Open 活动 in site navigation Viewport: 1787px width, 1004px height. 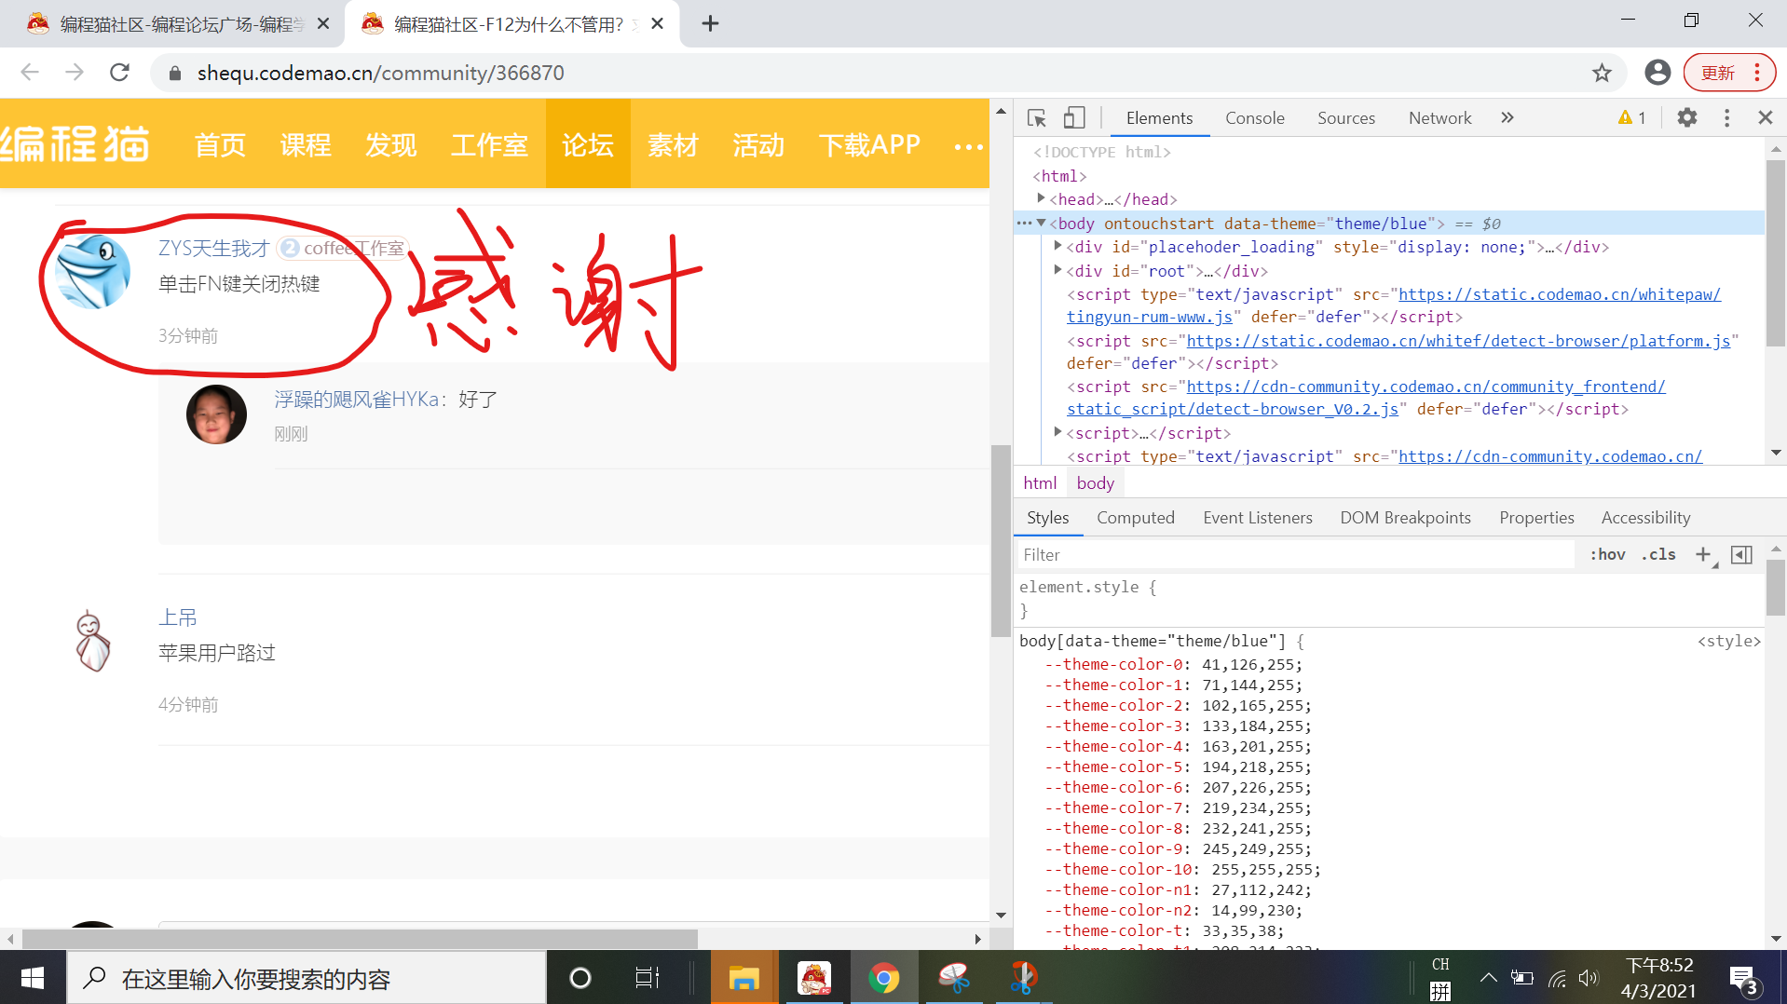coord(758,144)
